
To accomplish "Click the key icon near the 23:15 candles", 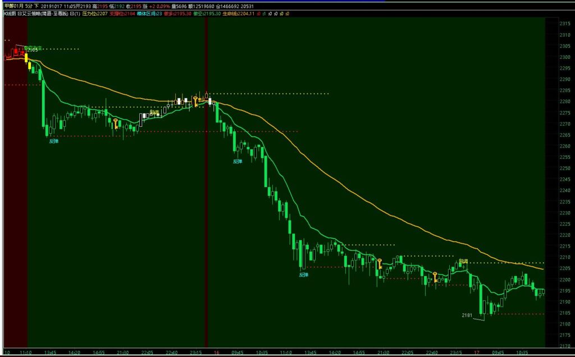I will [x=195, y=100].
